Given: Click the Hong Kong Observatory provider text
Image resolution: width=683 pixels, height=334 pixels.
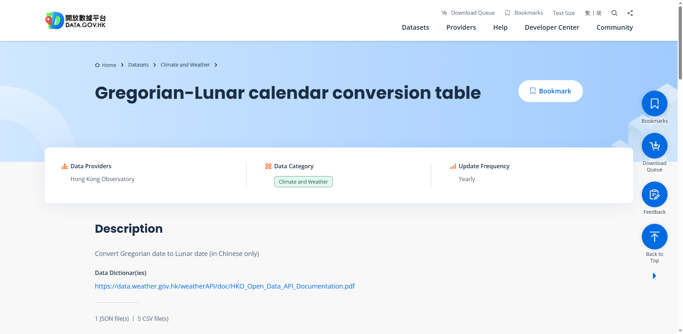Looking at the screenshot, I should click(103, 179).
